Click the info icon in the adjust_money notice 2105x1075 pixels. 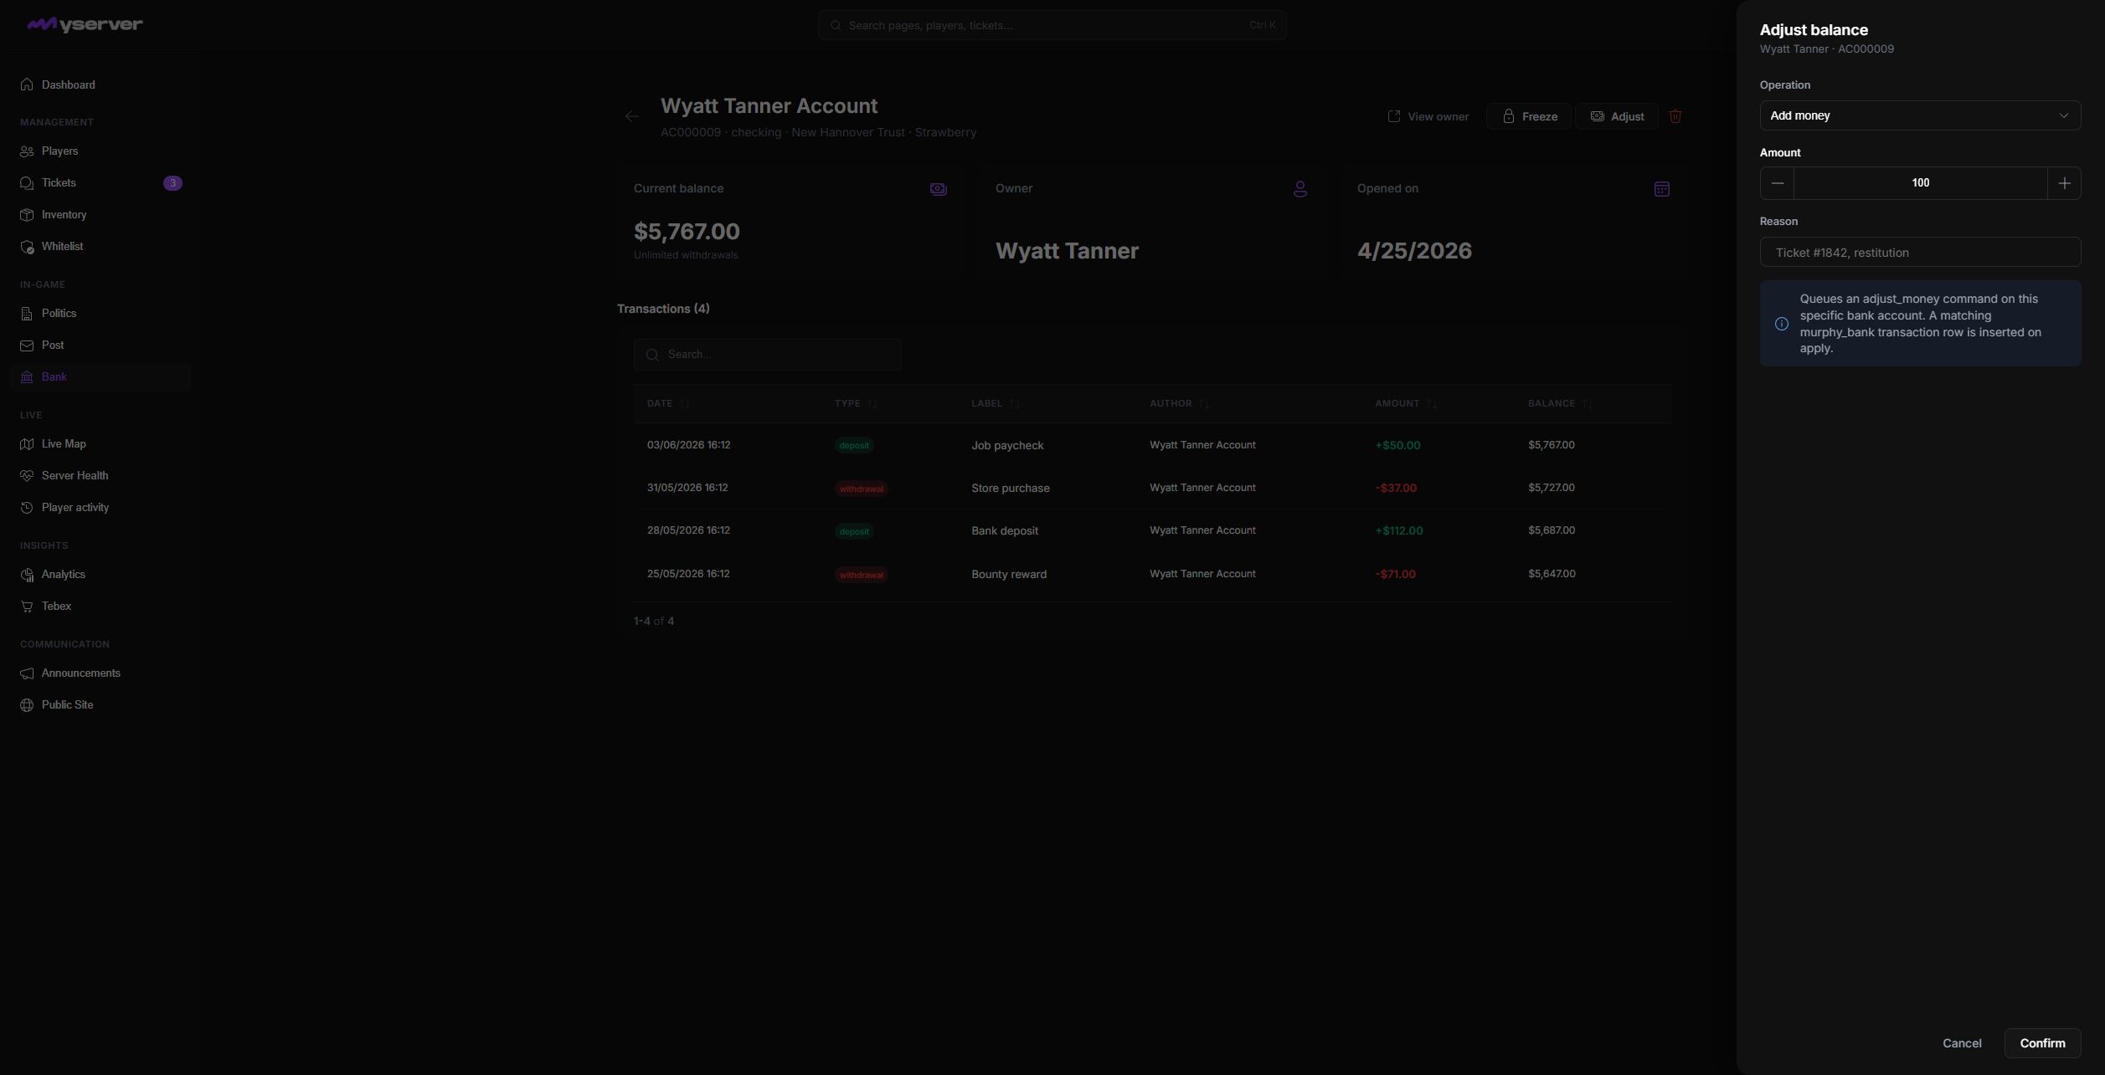click(1782, 324)
